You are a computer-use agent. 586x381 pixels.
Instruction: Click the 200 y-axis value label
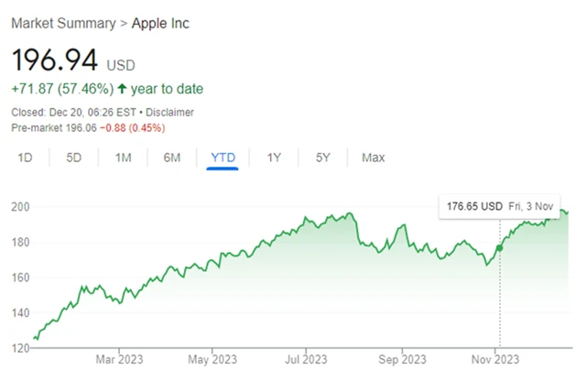[17, 207]
